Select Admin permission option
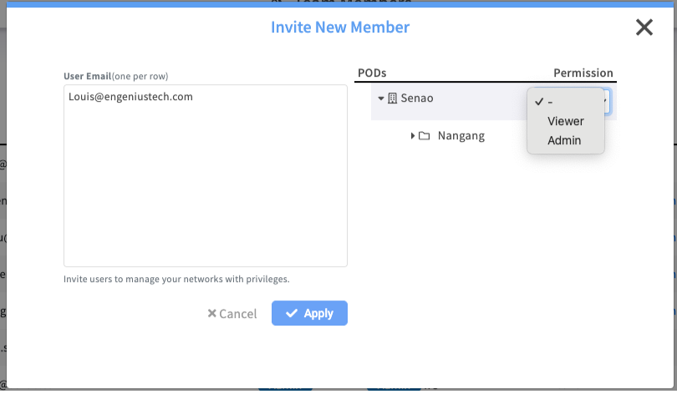The height and width of the screenshot is (394, 677). tap(564, 140)
